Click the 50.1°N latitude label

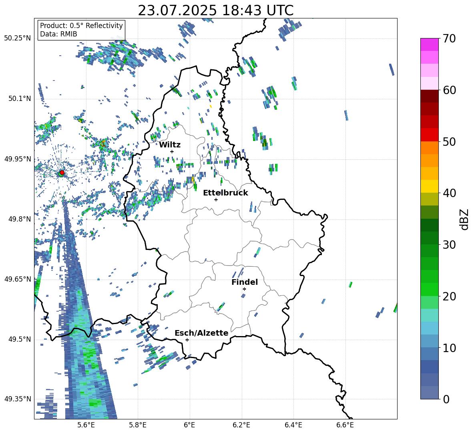point(20,99)
